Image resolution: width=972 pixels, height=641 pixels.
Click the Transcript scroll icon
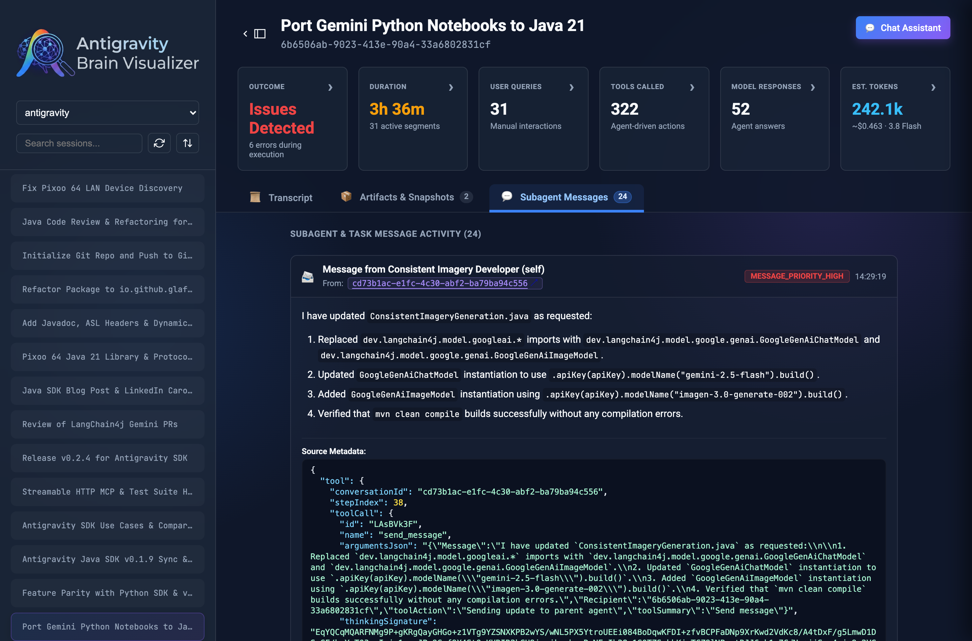[x=255, y=197]
